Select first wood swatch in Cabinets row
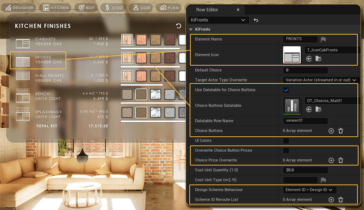The height and width of the screenshot is (210, 364). [127, 40]
